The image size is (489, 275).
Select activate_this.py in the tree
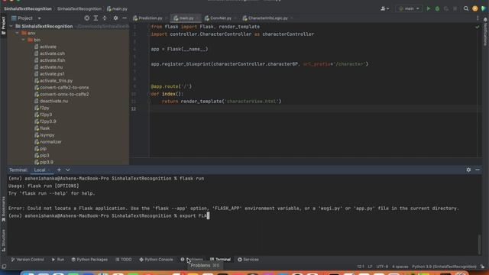tap(56, 81)
